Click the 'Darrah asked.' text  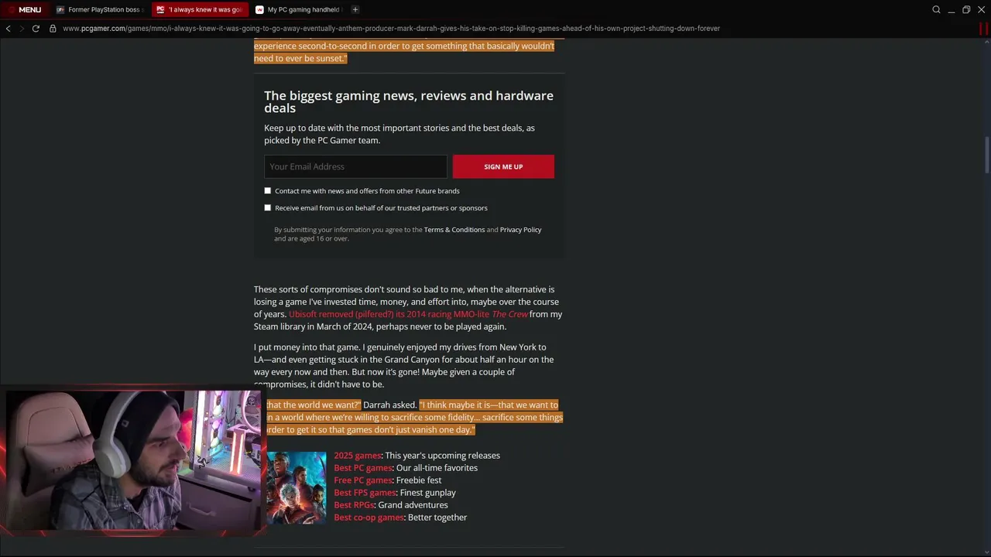point(390,405)
